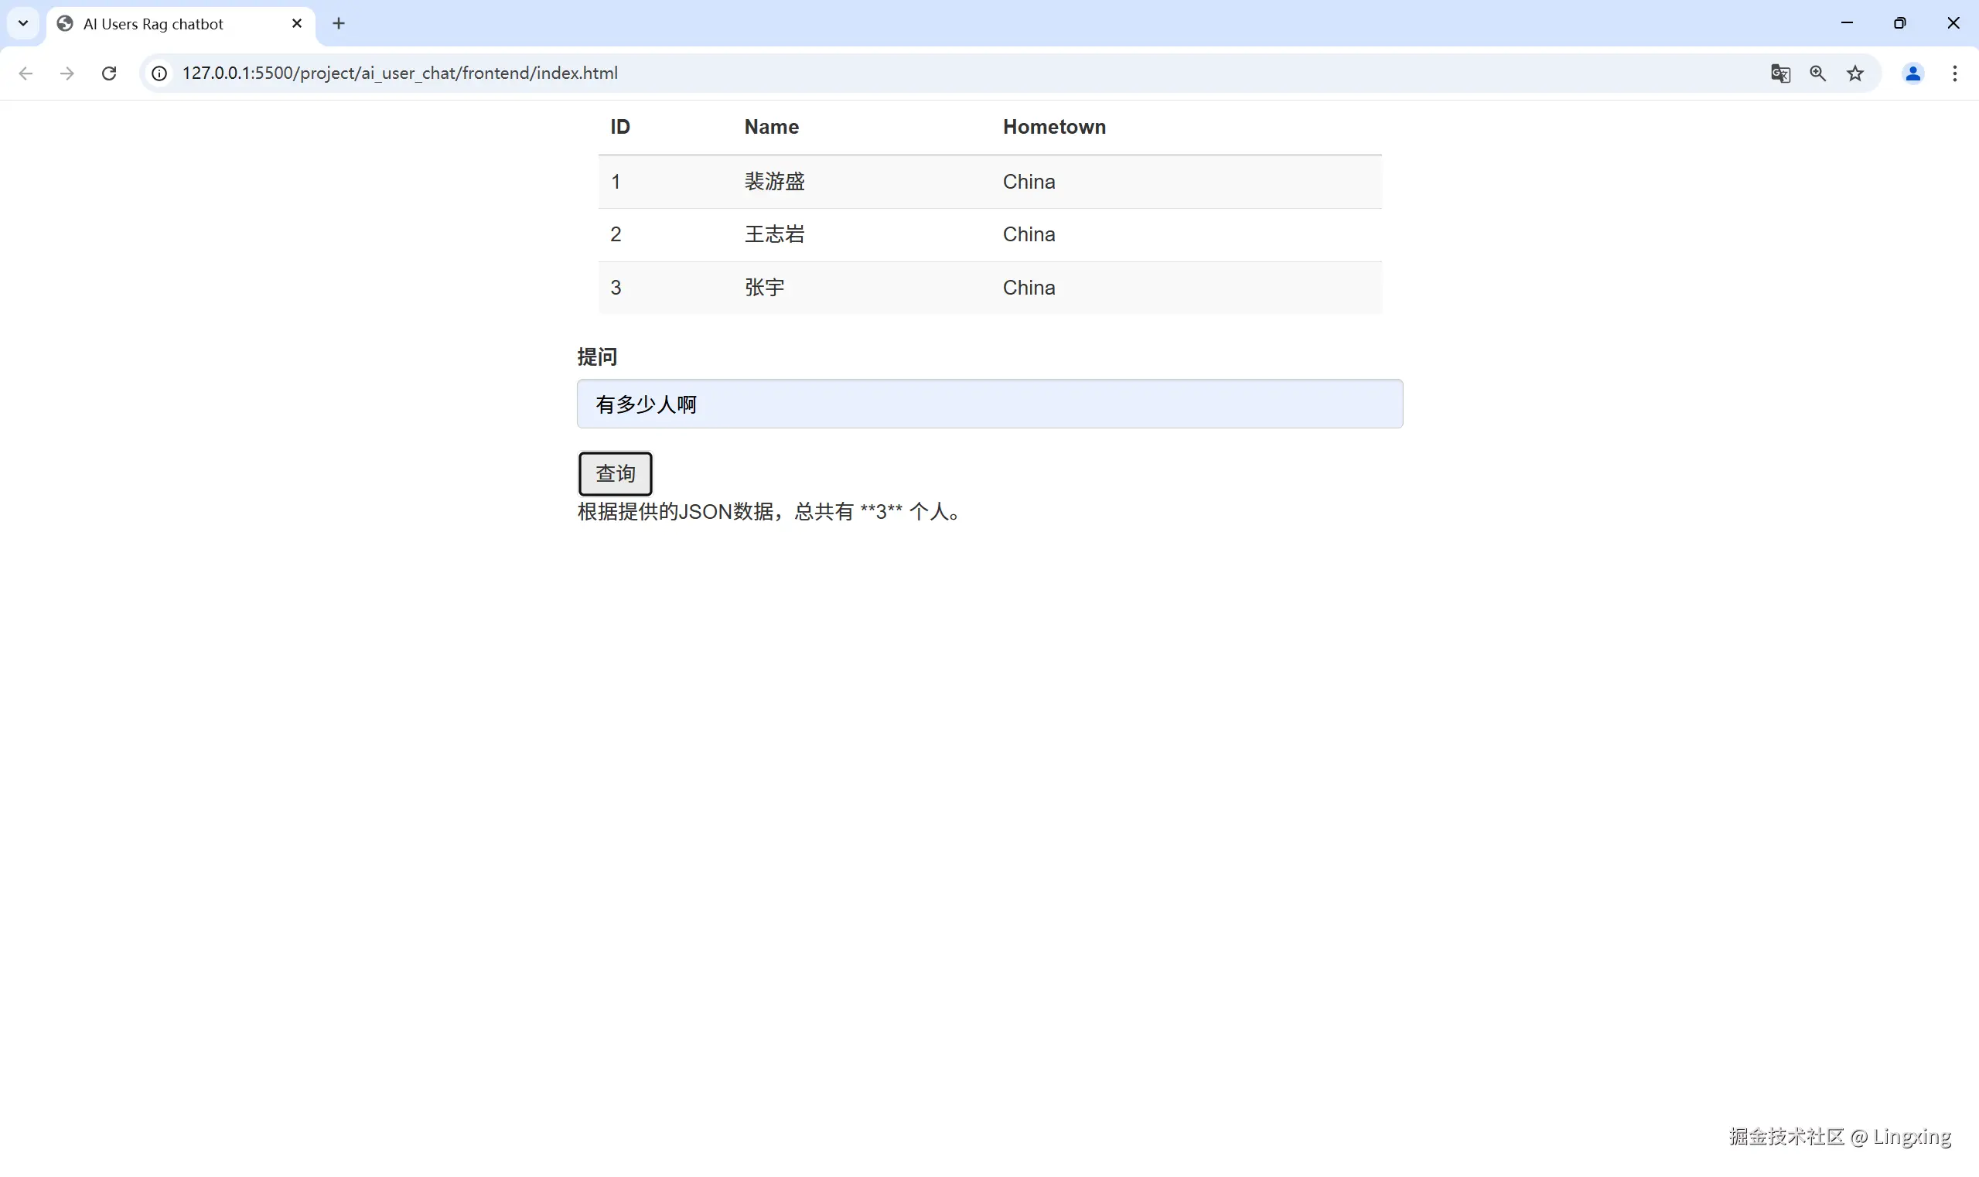Click the 有多少人啊 question input field

click(988, 404)
